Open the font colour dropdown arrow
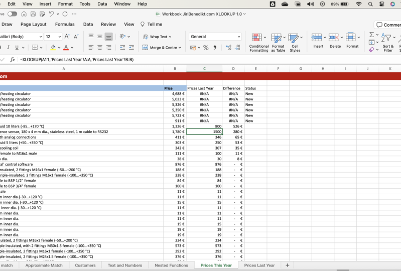Screen dimensions: 401x271 click(72, 48)
